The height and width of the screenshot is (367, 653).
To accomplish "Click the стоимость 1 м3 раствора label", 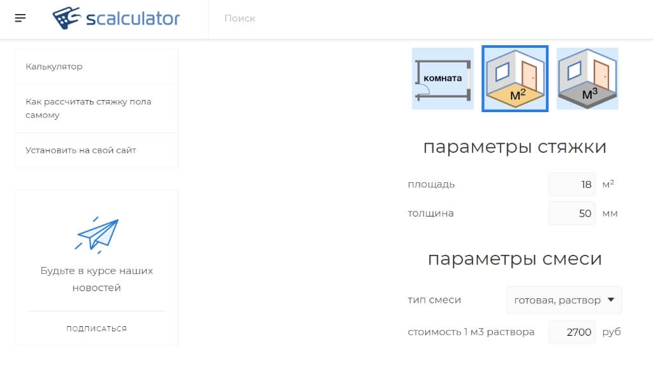I will (x=471, y=332).
